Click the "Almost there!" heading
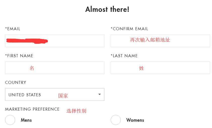Image resolution: width=212 pixels, height=128 pixels. (107, 10)
